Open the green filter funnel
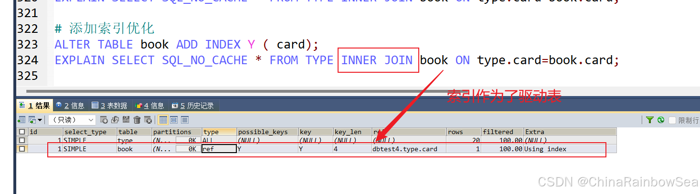 [650, 120]
